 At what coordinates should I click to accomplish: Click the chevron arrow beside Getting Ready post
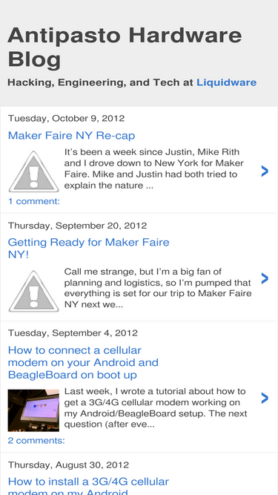click(x=265, y=278)
